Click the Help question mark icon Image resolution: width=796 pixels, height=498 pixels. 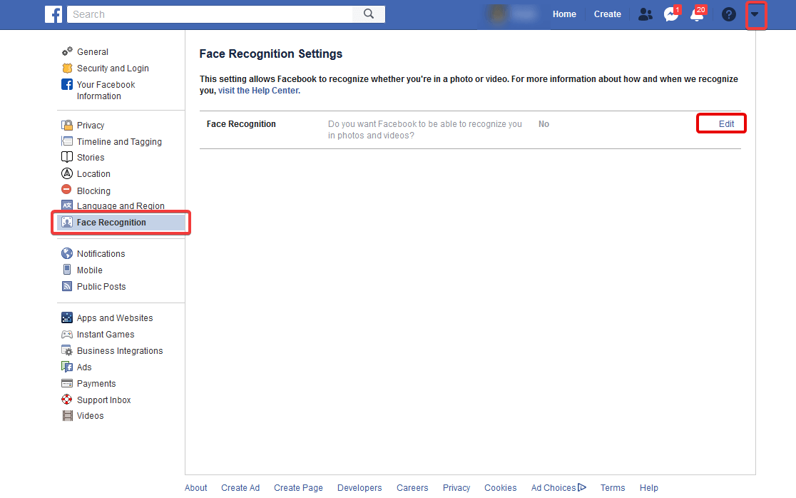click(728, 14)
